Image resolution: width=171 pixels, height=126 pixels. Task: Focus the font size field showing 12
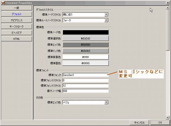(x=86, y=86)
